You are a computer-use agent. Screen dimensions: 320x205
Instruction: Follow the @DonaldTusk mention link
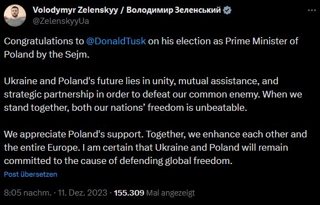116,41
